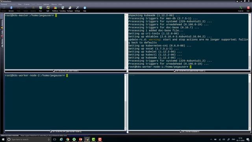Click the k8s-worker-node-2 pane tab label

click(x=66, y=131)
